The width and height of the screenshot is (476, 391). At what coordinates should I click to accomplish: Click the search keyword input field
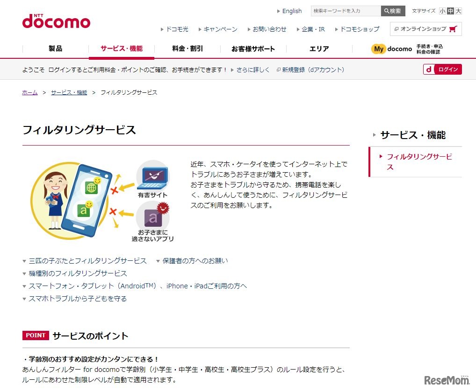[346, 11]
